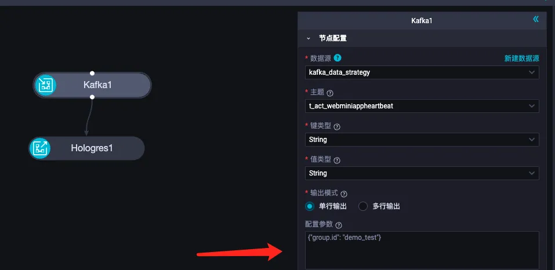The height and width of the screenshot is (270, 555).
Task: Open the kafka_data_strategy data source dropdown
Action: click(x=422, y=72)
